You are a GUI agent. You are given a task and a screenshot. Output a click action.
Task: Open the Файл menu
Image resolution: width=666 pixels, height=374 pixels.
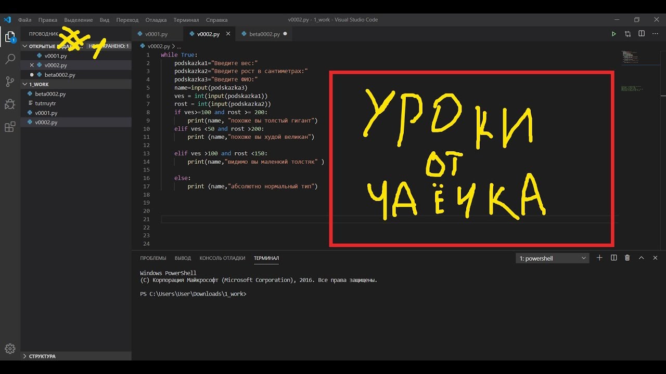click(24, 20)
